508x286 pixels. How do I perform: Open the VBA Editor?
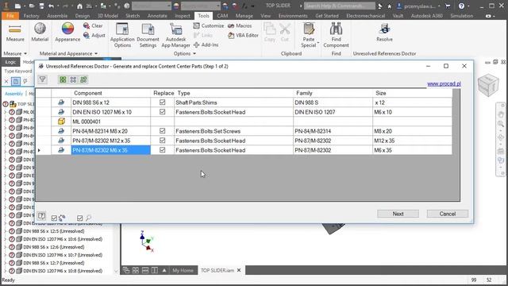pyautogui.click(x=244, y=35)
